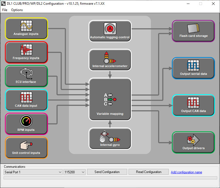This screenshot has width=220, height=188.
Task: Open Unit control inputs settings
Action: 26,148
